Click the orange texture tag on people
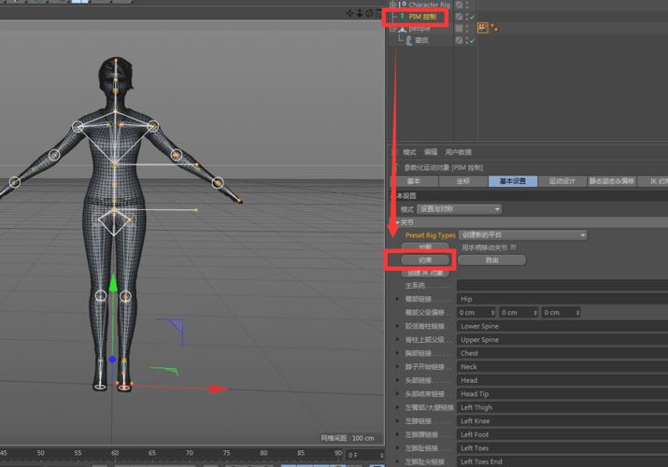This screenshot has width=668, height=467. click(x=483, y=28)
